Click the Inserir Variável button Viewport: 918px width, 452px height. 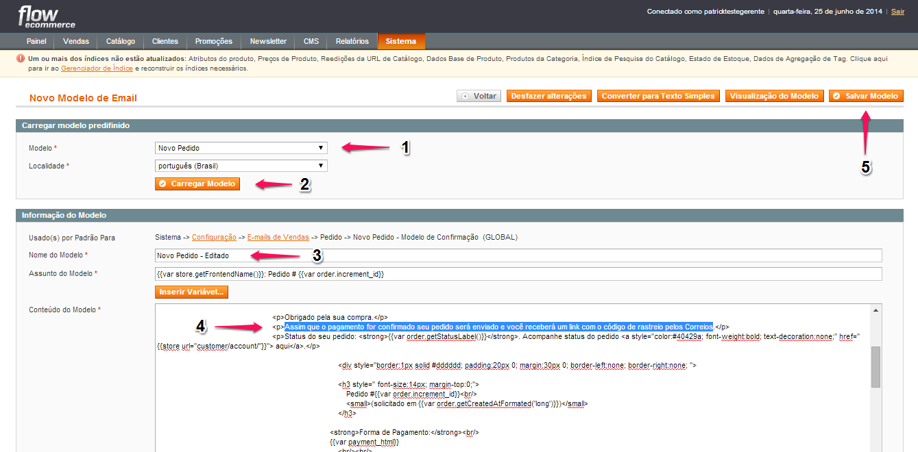[x=191, y=292]
